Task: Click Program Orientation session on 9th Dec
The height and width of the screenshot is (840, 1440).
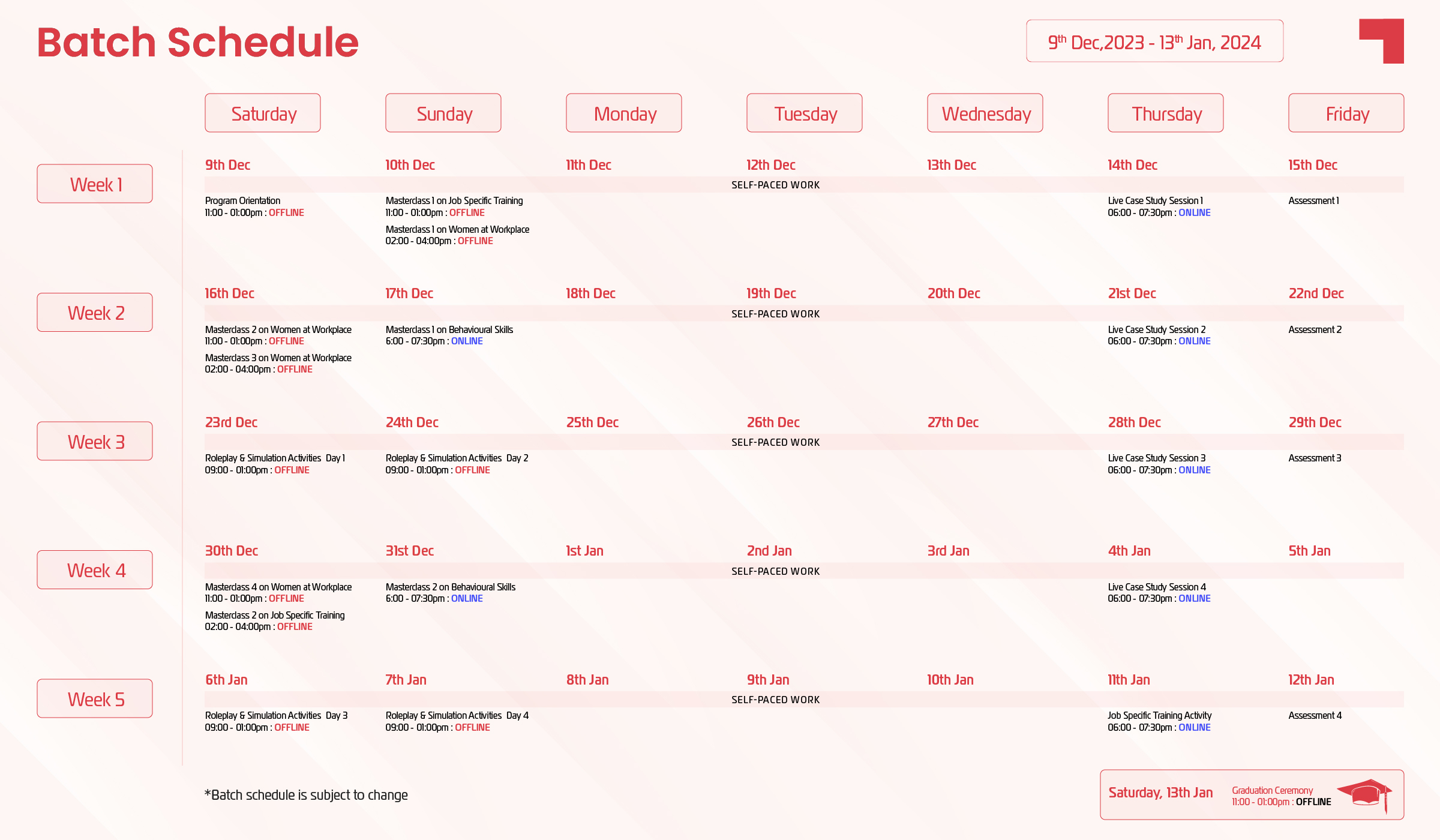Action: [x=243, y=201]
